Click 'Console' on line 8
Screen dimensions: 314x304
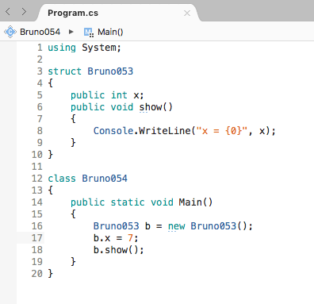coord(113,131)
